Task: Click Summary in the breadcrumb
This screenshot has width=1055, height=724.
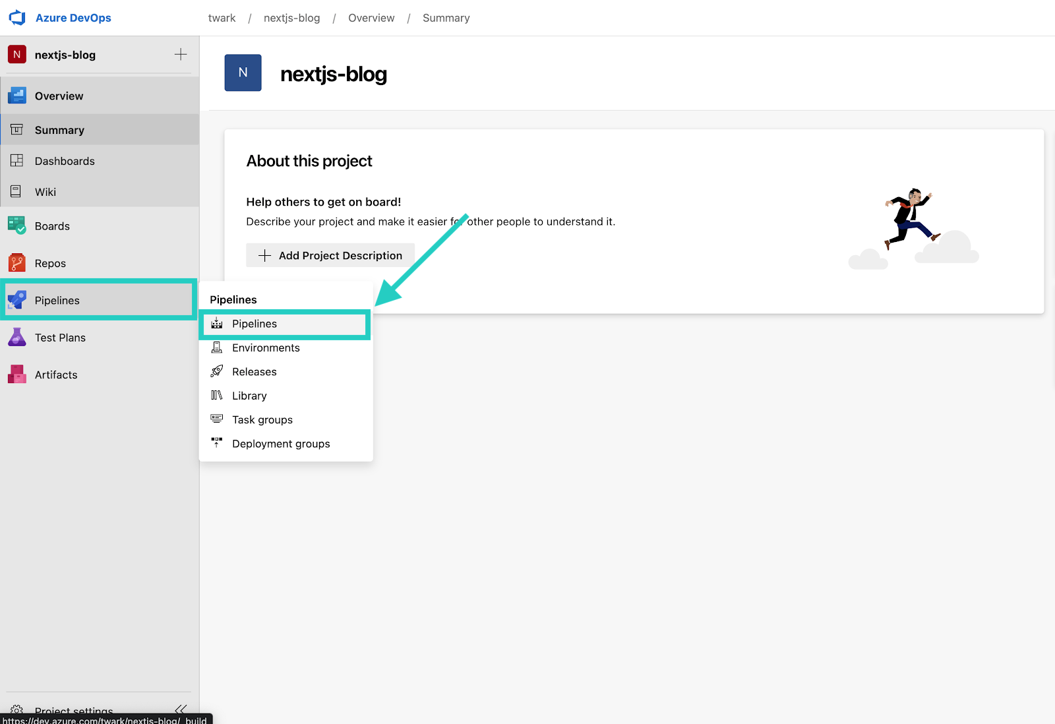Action: tap(446, 18)
